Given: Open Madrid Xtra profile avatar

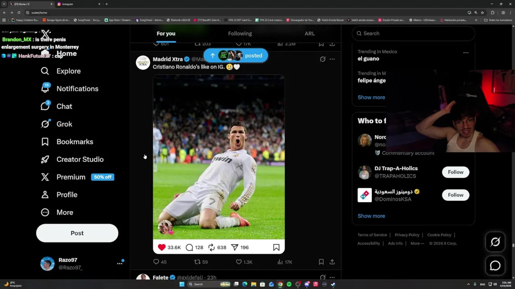Looking at the screenshot, I should 143,63.
